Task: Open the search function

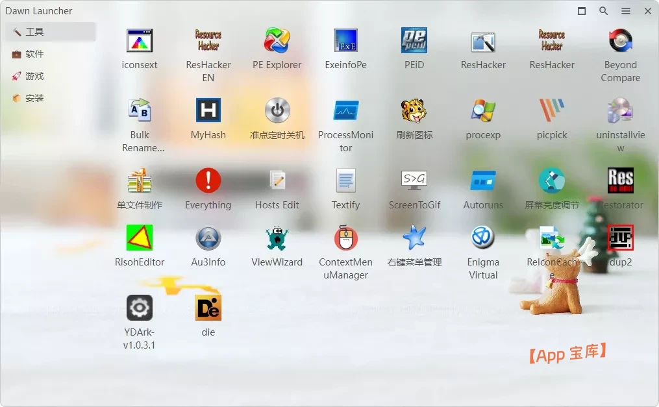Action: point(603,11)
